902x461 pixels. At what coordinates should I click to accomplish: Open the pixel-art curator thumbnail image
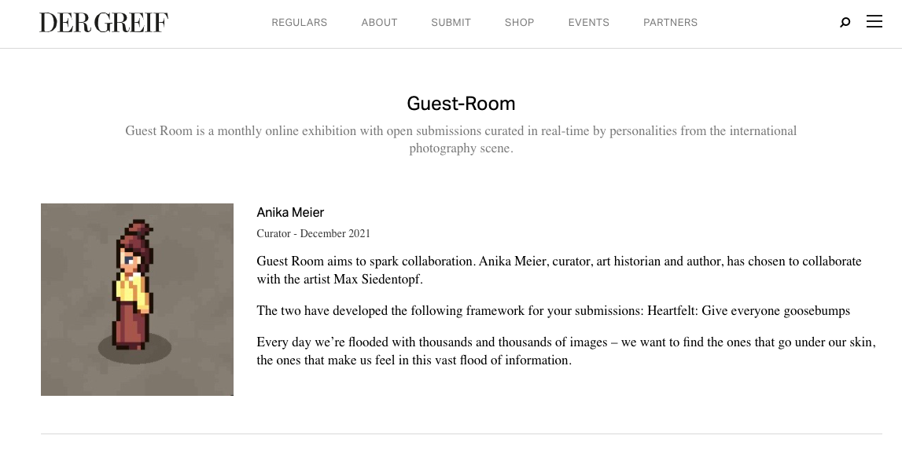pos(137,299)
